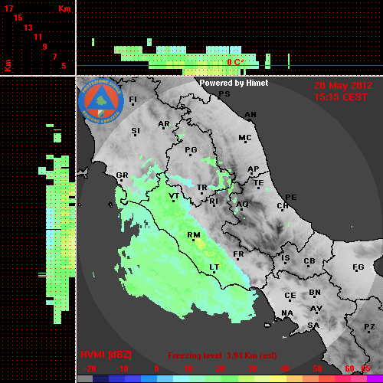The height and width of the screenshot is (383, 383).
Task: Click the 9 height axis label
Action: (45, 47)
